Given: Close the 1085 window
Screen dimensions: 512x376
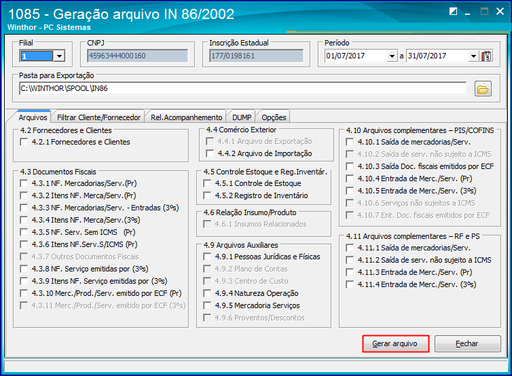Looking at the screenshot, I should point(500,12).
